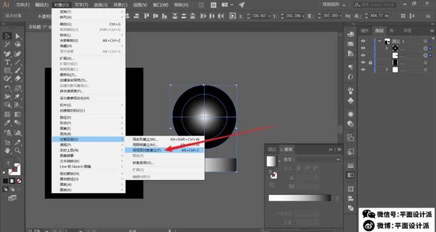436x232 pixels.
Task: Choose 封套选项(O) from submenu
Action: 165,163
